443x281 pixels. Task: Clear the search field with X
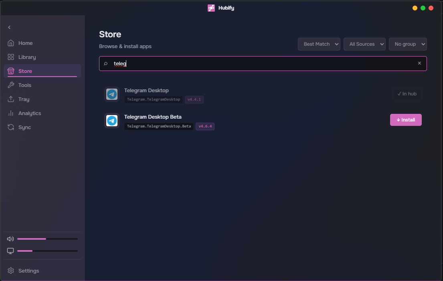click(419, 63)
